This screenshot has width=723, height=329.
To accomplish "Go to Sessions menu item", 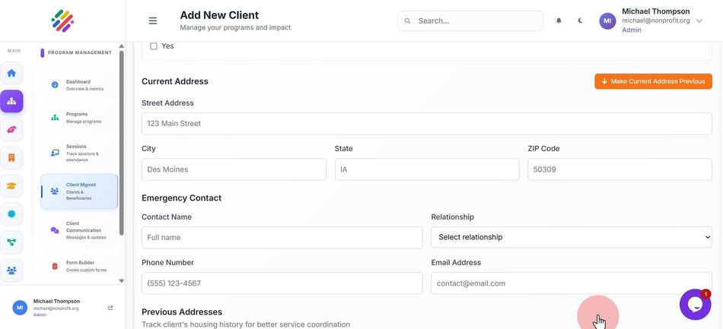I will [78, 153].
